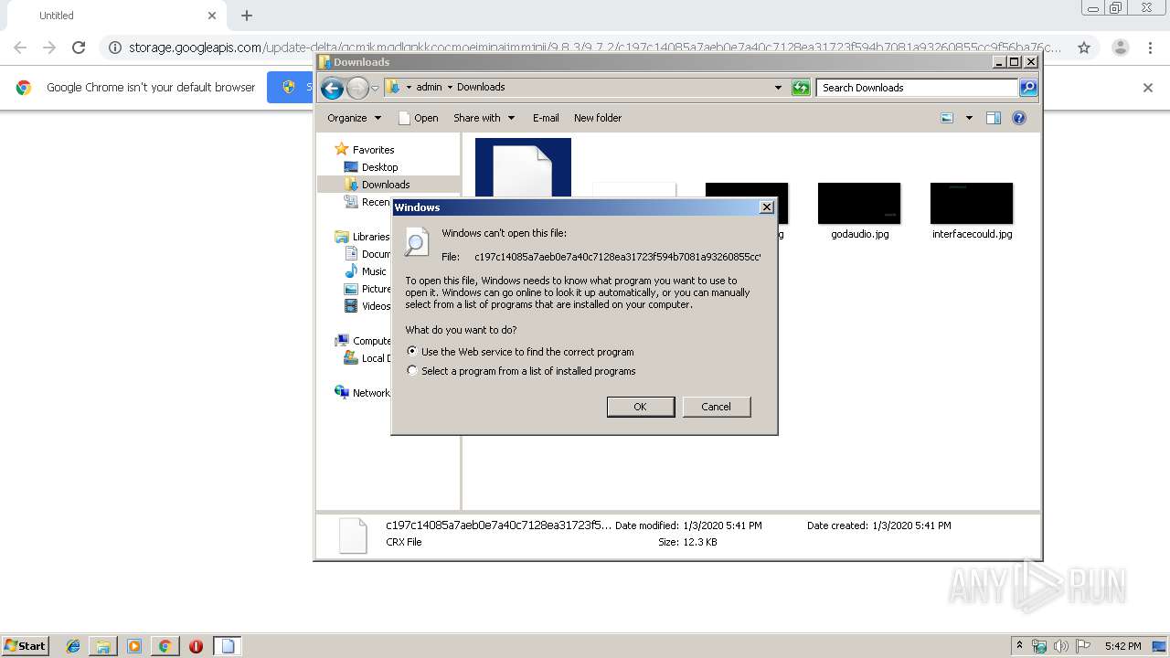The image size is (1170, 658).
Task: Click the New folder button
Action: pyautogui.click(x=598, y=118)
